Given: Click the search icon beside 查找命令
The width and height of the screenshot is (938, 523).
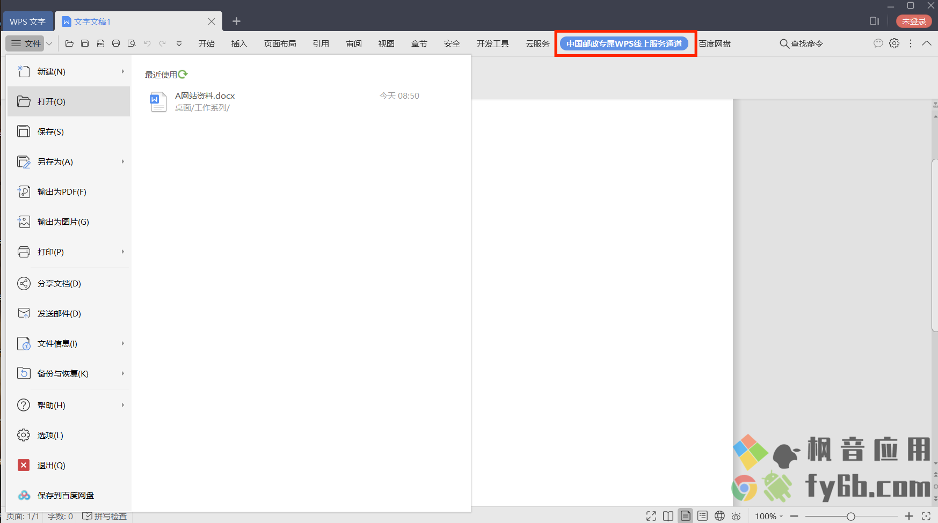Looking at the screenshot, I should click(x=784, y=43).
